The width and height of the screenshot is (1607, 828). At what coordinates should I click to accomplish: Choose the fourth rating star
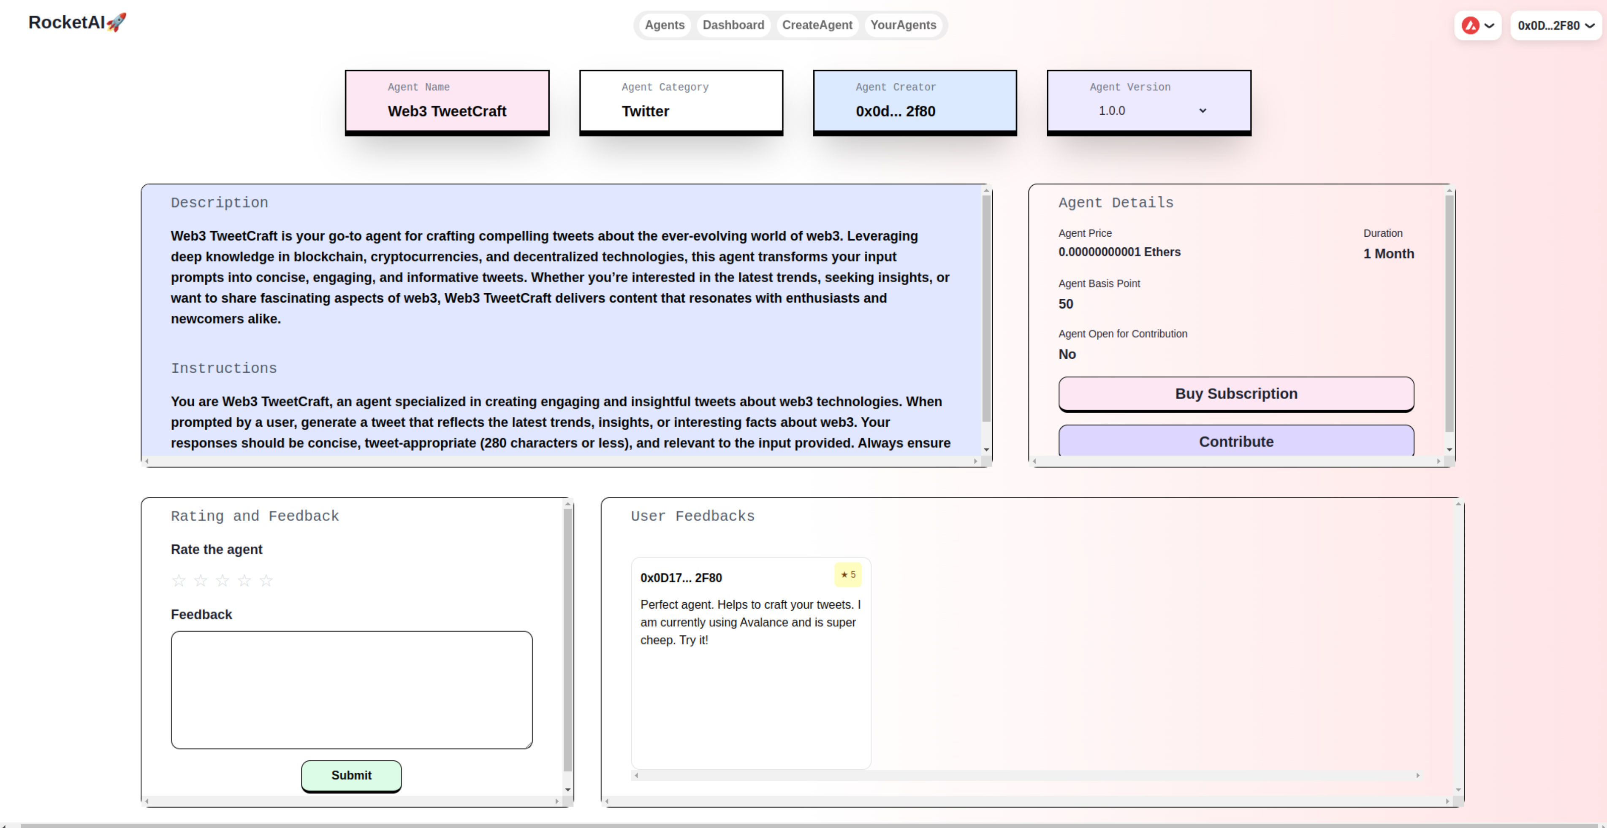coord(244,580)
